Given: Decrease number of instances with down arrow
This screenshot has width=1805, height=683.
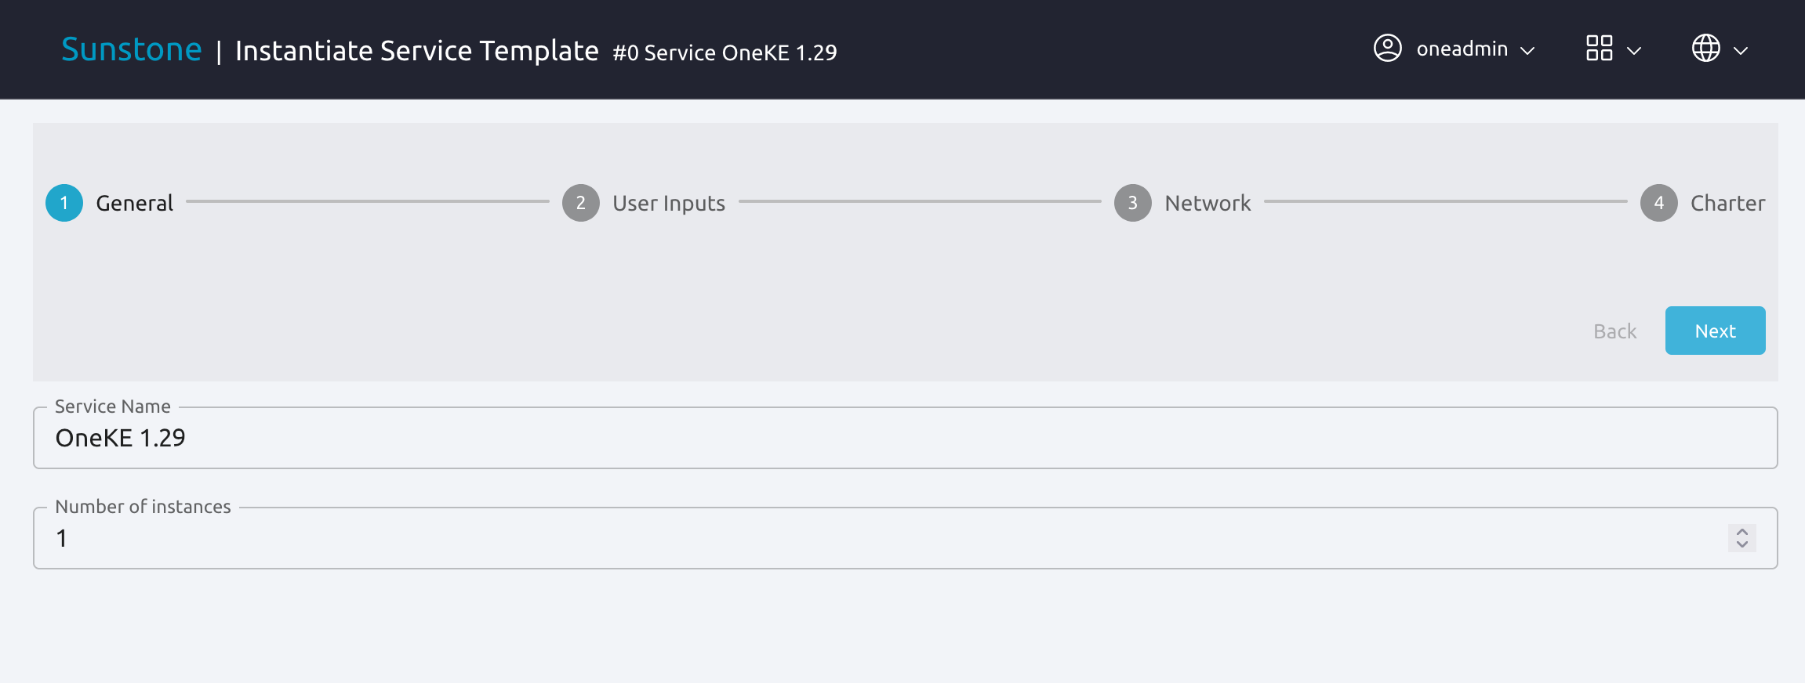Looking at the screenshot, I should (1742, 544).
